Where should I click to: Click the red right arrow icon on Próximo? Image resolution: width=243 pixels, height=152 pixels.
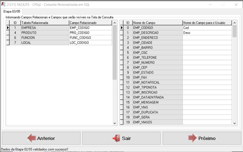click(x=193, y=138)
